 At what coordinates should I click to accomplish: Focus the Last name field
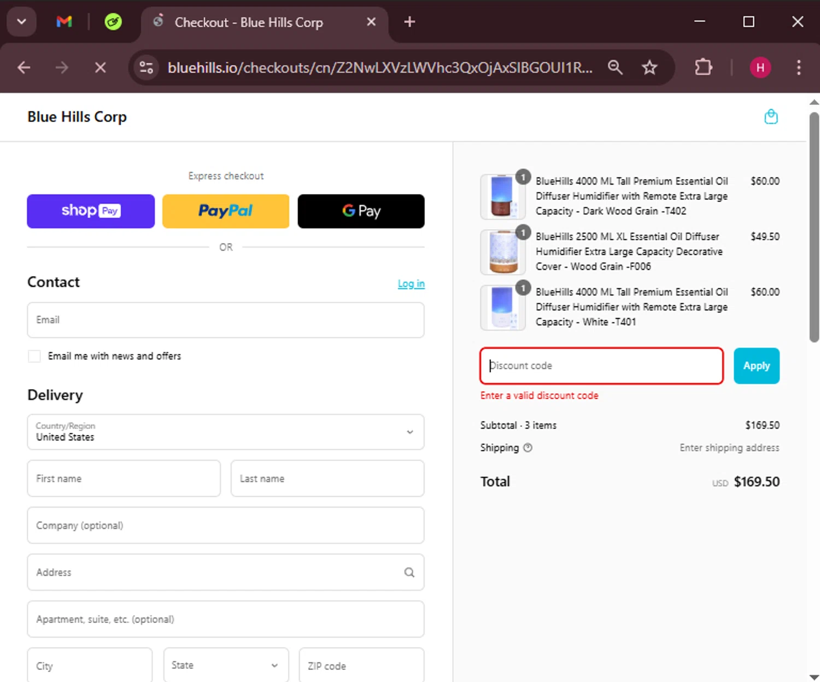pos(327,478)
